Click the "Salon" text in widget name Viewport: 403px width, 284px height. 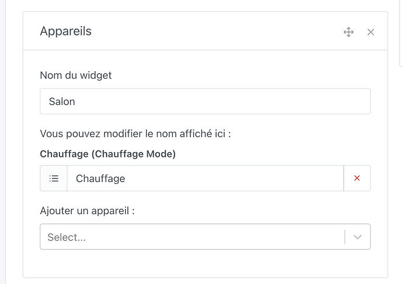pyautogui.click(x=62, y=101)
